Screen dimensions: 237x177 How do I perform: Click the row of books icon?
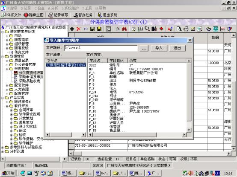(154, 29)
